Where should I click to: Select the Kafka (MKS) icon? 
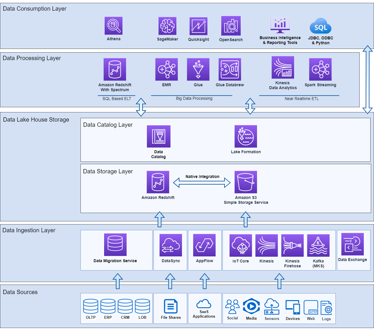click(318, 245)
